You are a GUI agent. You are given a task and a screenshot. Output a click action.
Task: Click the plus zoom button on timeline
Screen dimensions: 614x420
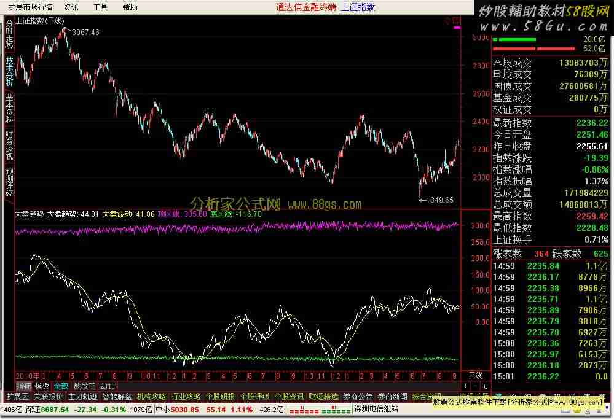click(465, 386)
